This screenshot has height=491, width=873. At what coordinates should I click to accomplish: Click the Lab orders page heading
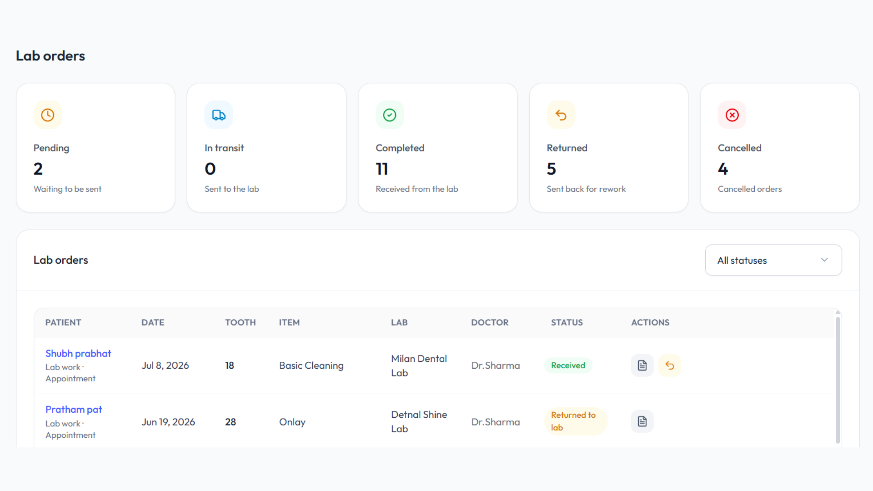pyautogui.click(x=50, y=56)
